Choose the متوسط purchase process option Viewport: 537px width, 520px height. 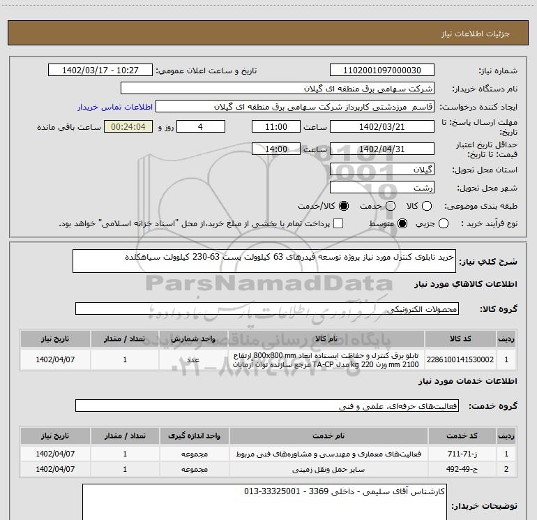point(402,223)
